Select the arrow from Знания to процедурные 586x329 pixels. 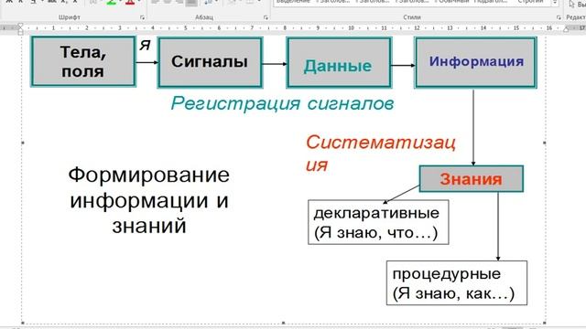[498, 227]
